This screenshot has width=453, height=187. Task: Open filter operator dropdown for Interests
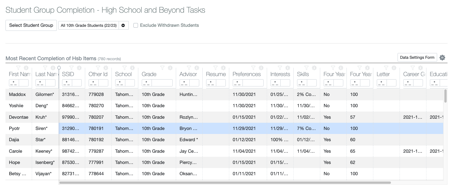[275, 83]
